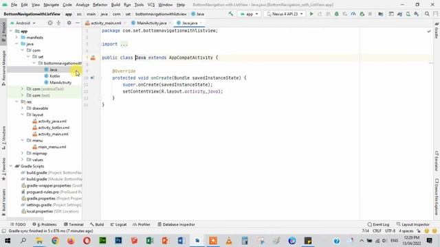Open project panel settings gear icon
Image resolution: width=440 pixels, height=247 pixels.
(x=69, y=23)
